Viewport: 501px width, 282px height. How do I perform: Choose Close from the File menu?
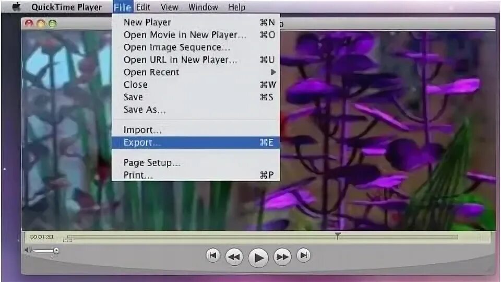point(196,85)
